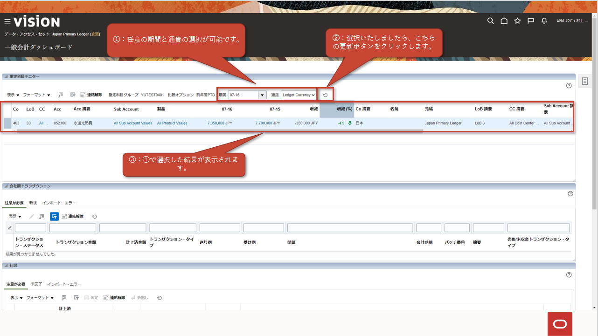Screen dimensions: 598x336
Task: Click refresh icon next to Ledger Currency
Action: point(326,95)
